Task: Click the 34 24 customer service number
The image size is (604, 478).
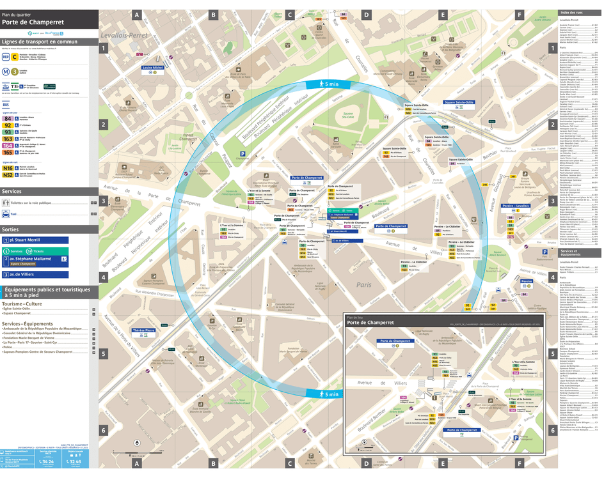Action: pos(47,461)
